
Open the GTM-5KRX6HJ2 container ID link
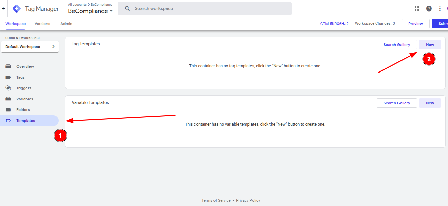334,24
